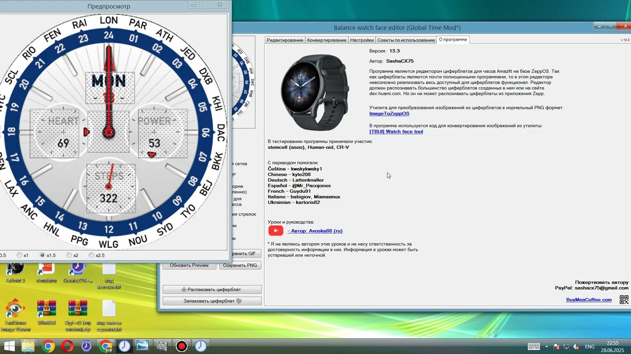
Task: Click the landscape picture icon on the taskbar
Action: [x=143, y=346]
